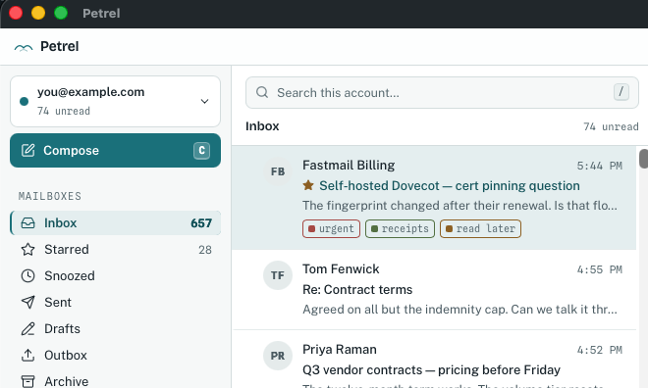Click the Priya Raman sender name

point(340,350)
